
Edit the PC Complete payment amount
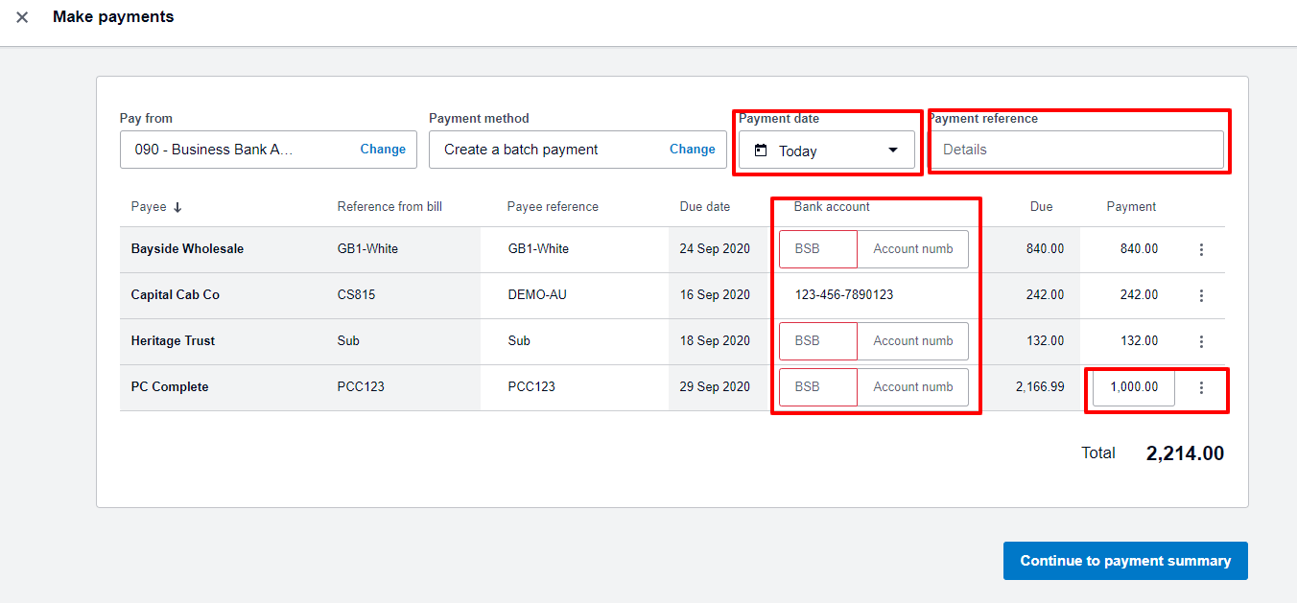click(1132, 386)
